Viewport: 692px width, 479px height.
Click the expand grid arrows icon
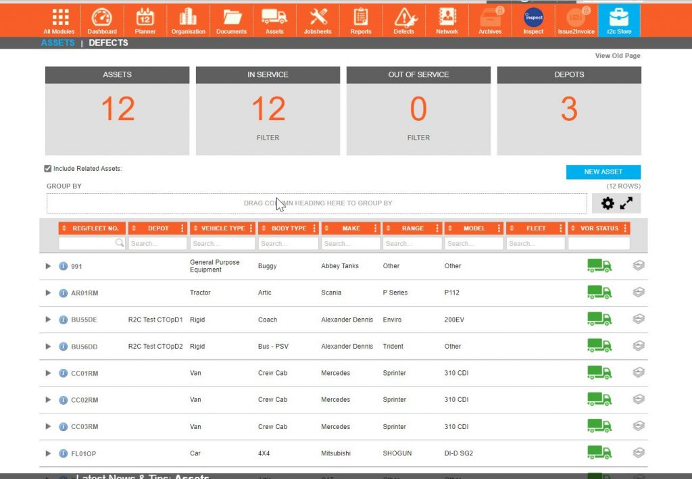coord(626,203)
